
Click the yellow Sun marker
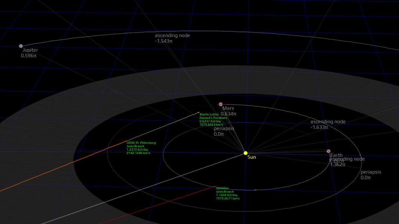[246, 153]
